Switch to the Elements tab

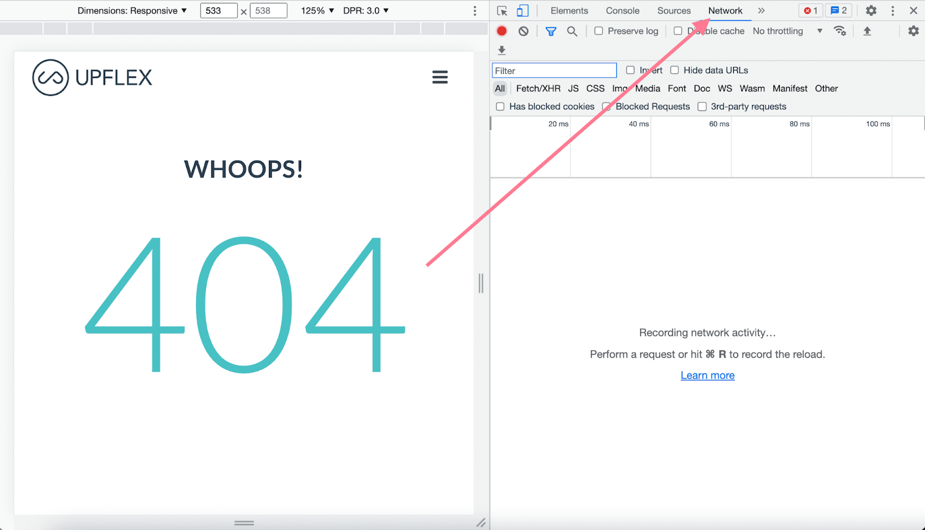tap(569, 10)
